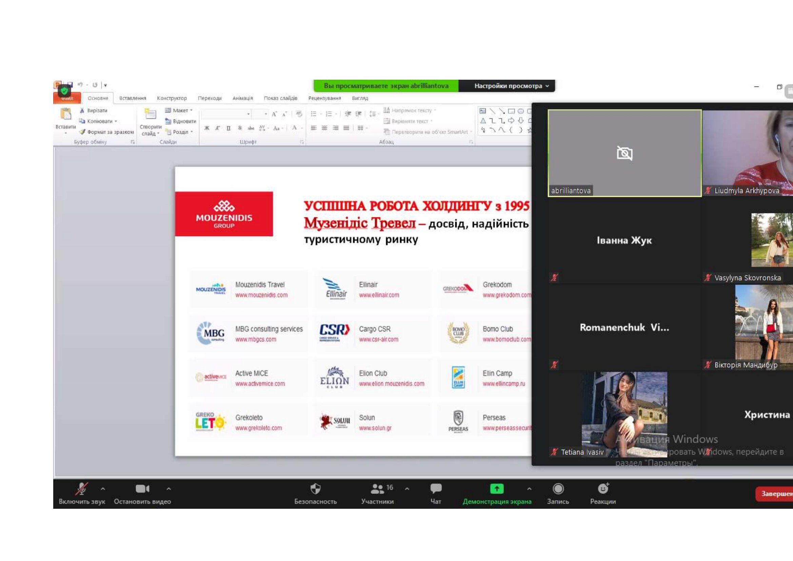Toggle Strikethrough (abc) formatting
The width and height of the screenshot is (793, 561).
click(x=251, y=128)
